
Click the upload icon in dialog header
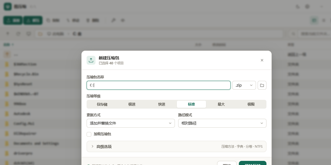[91, 60]
